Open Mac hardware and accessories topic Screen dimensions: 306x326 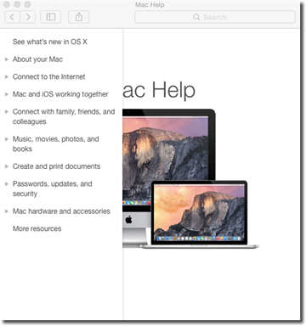(61, 211)
